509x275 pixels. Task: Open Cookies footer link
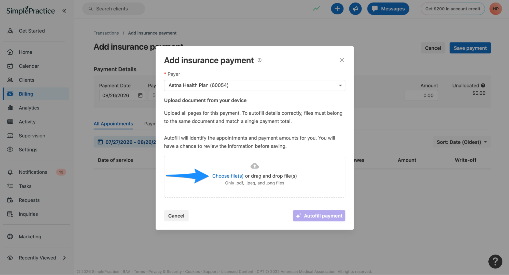pos(192,272)
